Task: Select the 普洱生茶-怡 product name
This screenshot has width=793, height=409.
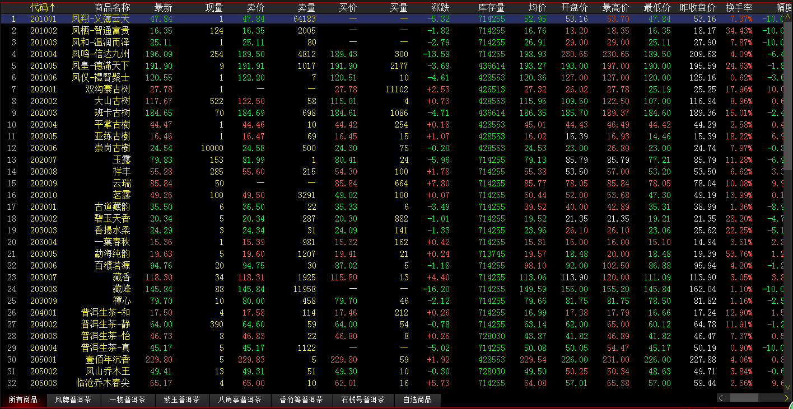Action: [x=106, y=336]
